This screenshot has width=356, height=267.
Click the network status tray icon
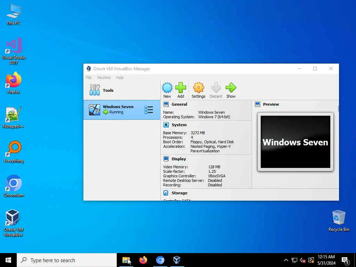pyautogui.click(x=294, y=260)
